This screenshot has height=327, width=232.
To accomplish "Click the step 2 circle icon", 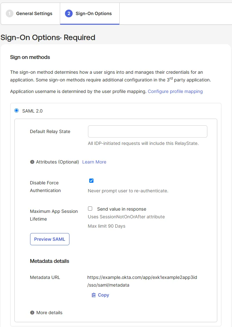I will pyautogui.click(x=69, y=13).
